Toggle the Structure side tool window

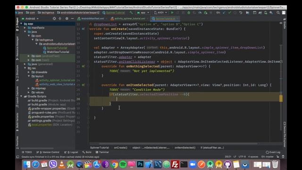(x=17, y=73)
